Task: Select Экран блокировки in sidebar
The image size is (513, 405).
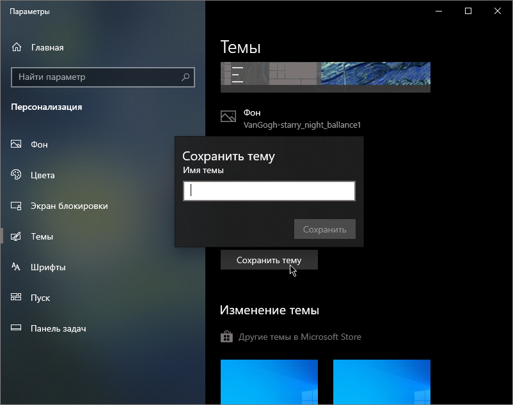Action: click(69, 206)
